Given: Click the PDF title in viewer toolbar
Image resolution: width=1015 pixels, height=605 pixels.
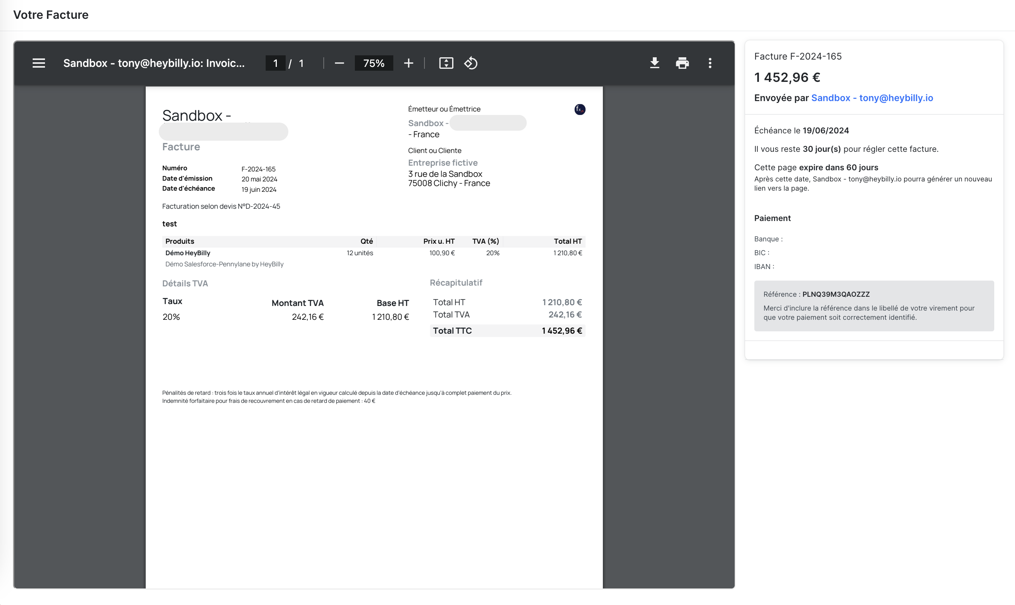Looking at the screenshot, I should tap(154, 63).
